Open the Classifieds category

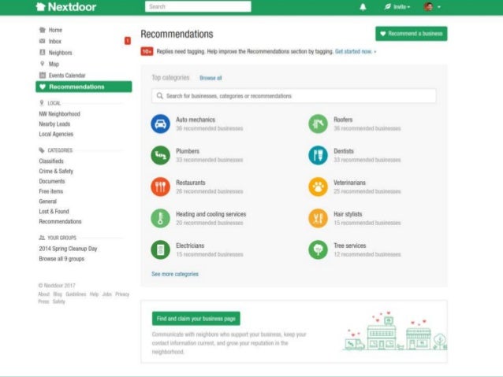51,161
